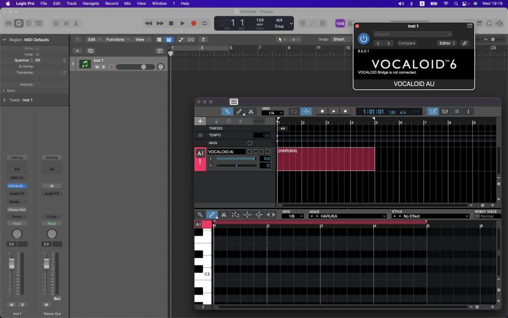The height and width of the screenshot is (318, 508).
Task: Open the Record menu
Action: (x=112, y=4)
